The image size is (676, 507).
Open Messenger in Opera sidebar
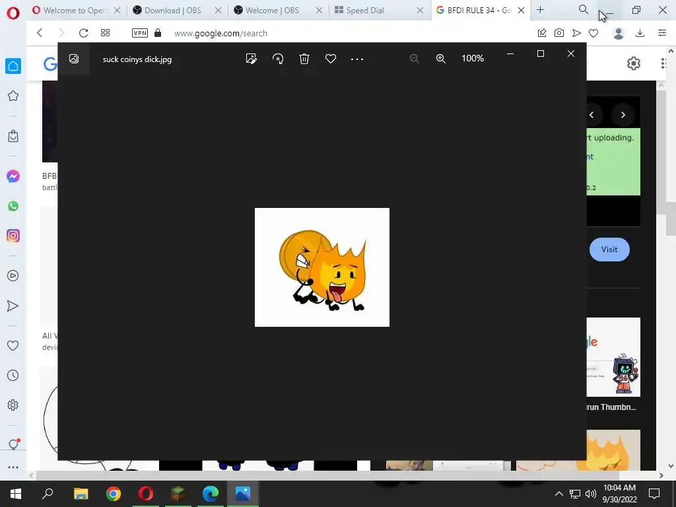pyautogui.click(x=13, y=176)
